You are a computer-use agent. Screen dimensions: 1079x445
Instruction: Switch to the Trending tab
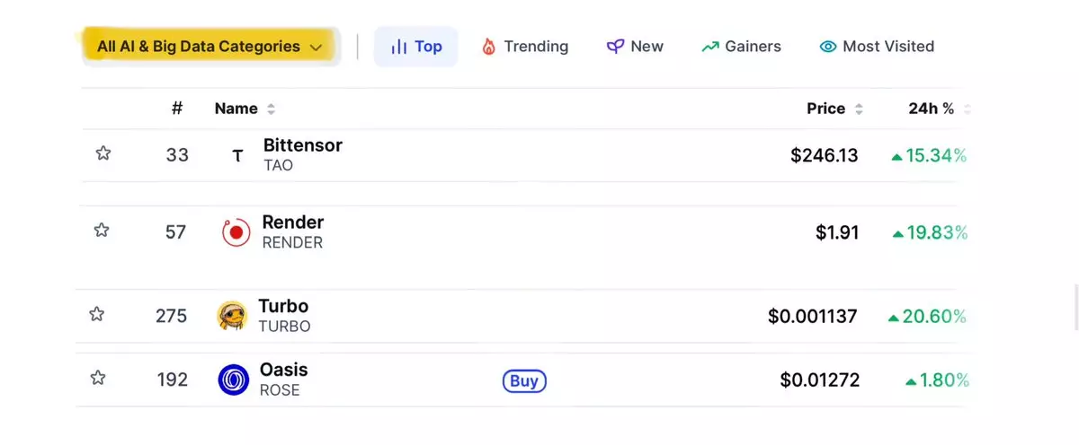coord(525,47)
